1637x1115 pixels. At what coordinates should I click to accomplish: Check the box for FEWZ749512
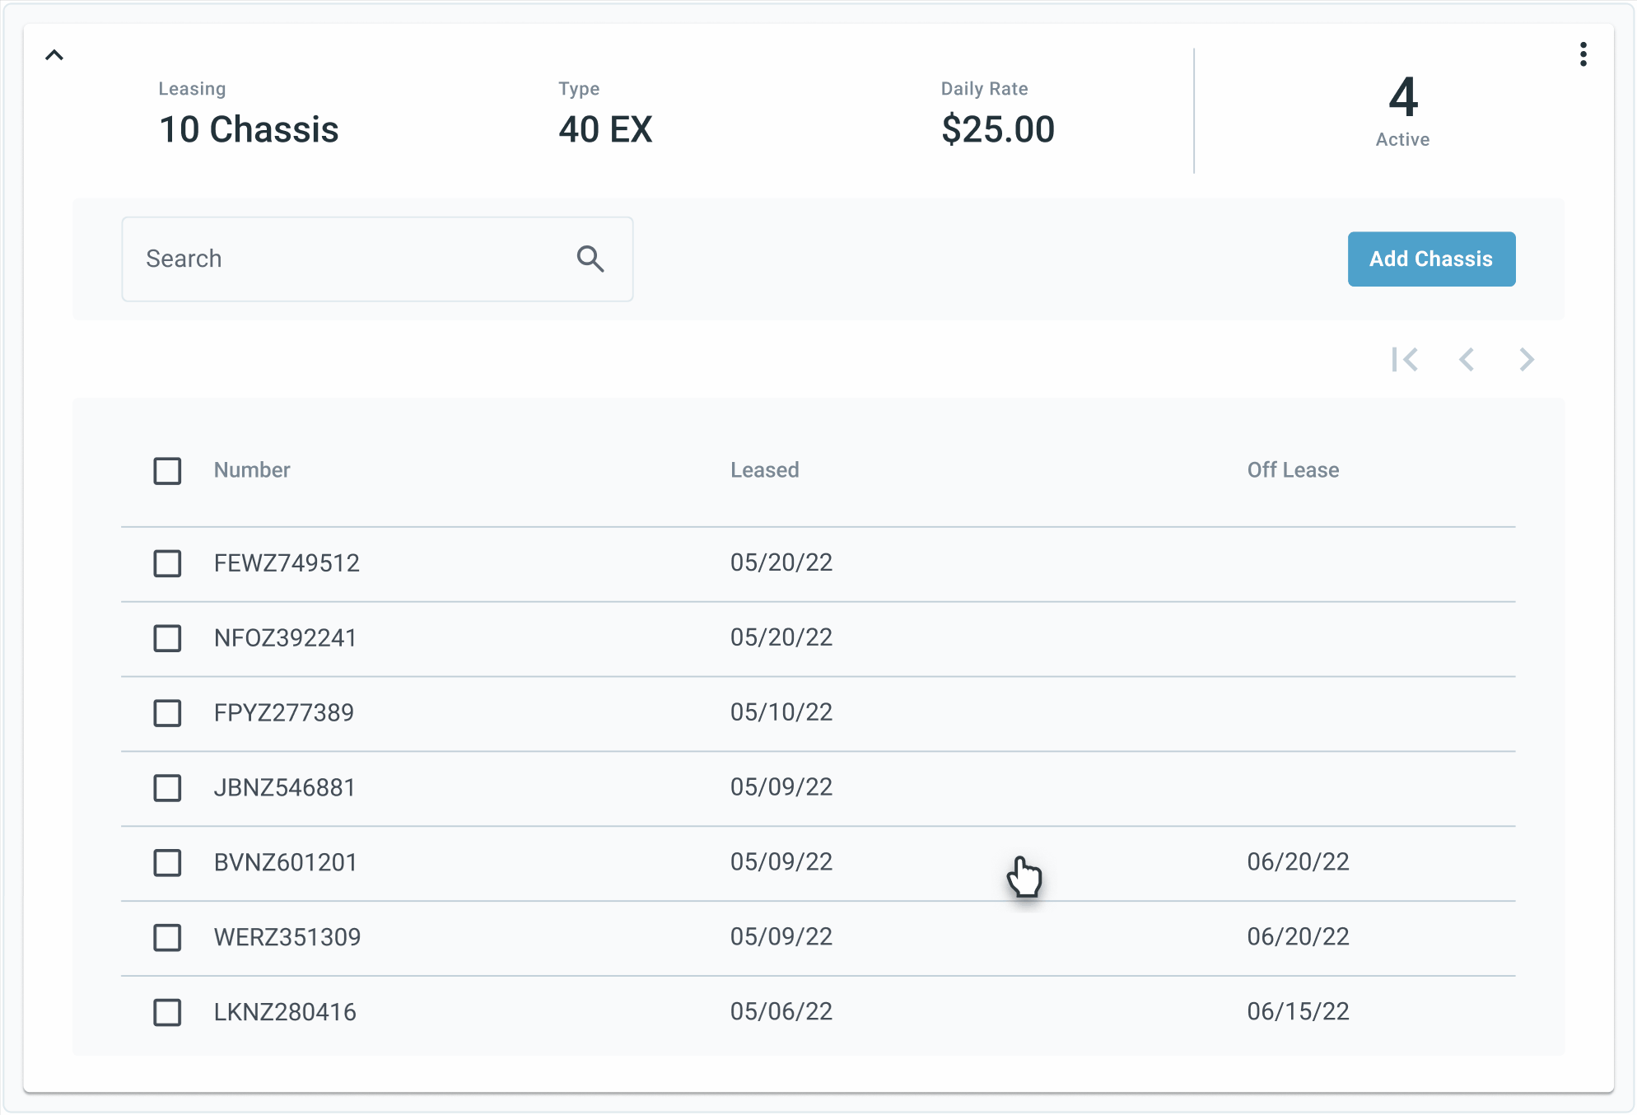[167, 563]
